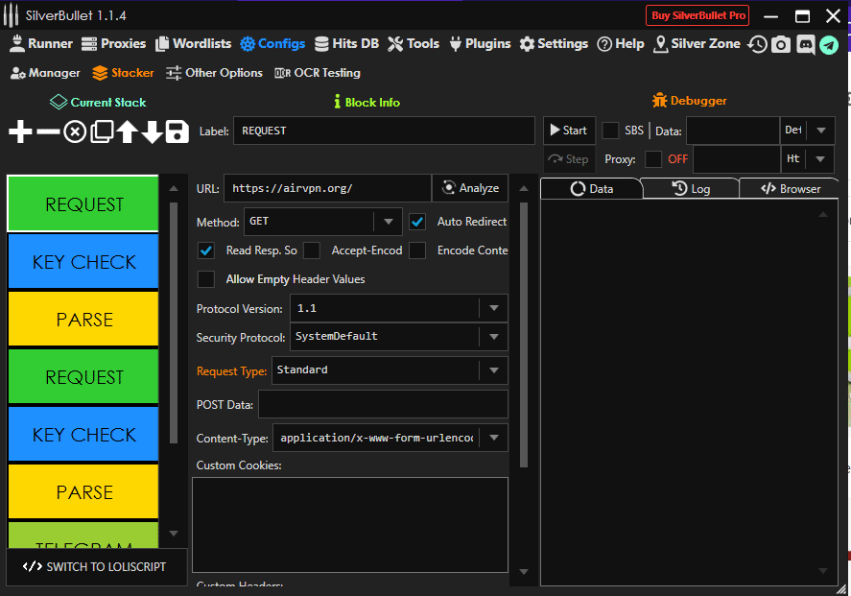Viewport: 851px width, 596px height.
Task: Click Analyze URL button
Action: tap(470, 188)
